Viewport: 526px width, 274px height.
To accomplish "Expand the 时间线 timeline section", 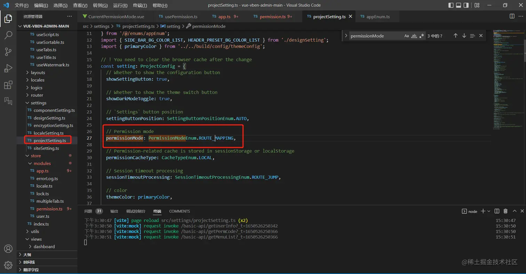I will pos(47,262).
